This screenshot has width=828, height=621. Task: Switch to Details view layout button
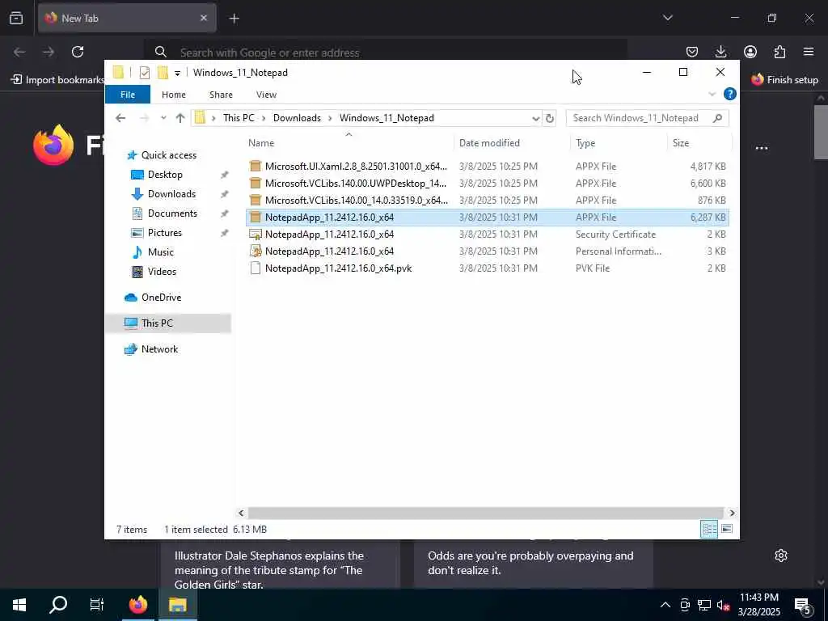pyautogui.click(x=708, y=529)
